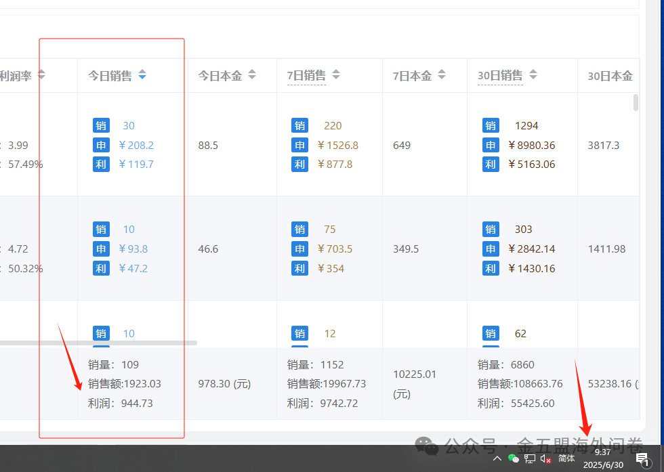Click the 30日销售 column header
Viewport: 664px width, 472px height.
tap(500, 75)
